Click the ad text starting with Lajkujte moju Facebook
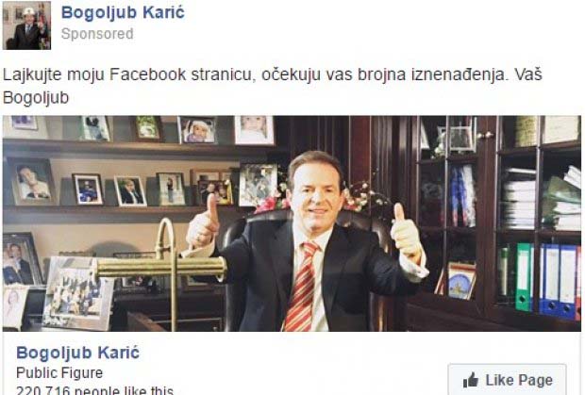Viewport: 585px width, 395px height. click(x=273, y=86)
